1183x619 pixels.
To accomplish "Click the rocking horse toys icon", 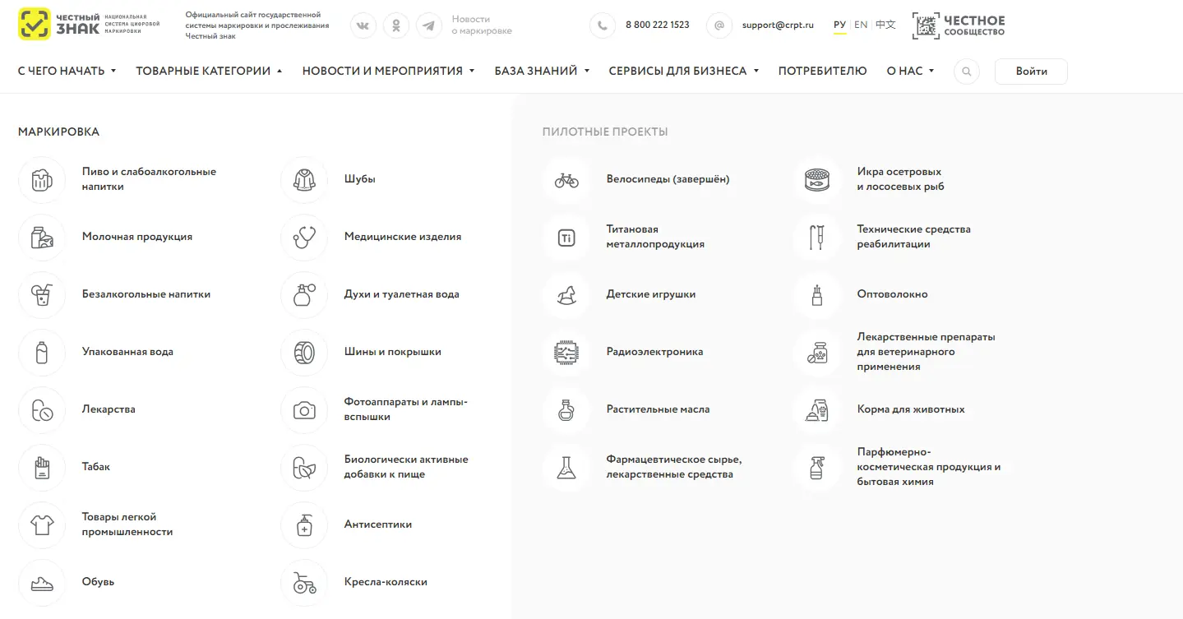I will [566, 295].
